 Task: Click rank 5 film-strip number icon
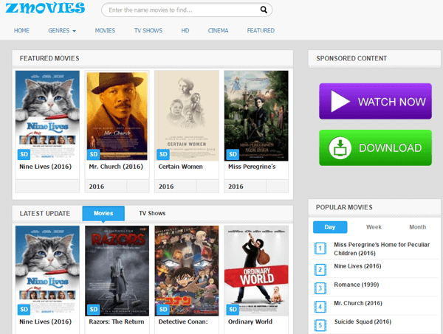coord(320,325)
